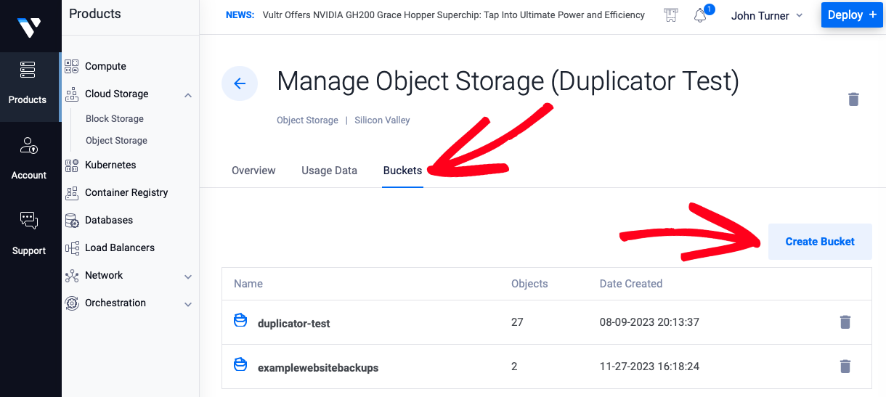This screenshot has height=397, width=886.
Task: Delete the examplewebsitebackups bucket trash icon
Action: pos(845,367)
